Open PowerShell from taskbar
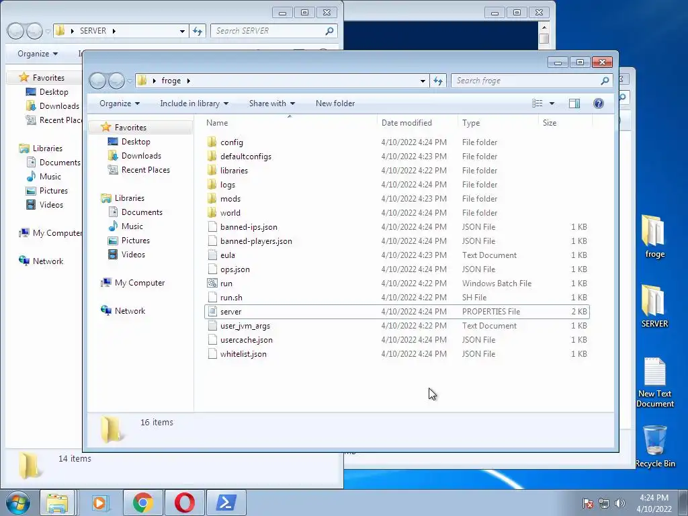The width and height of the screenshot is (688, 516). [226, 503]
